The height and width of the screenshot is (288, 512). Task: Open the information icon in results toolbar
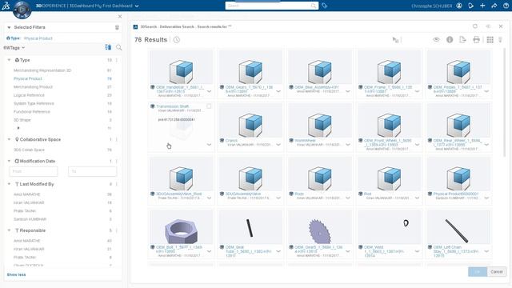[x=450, y=39]
